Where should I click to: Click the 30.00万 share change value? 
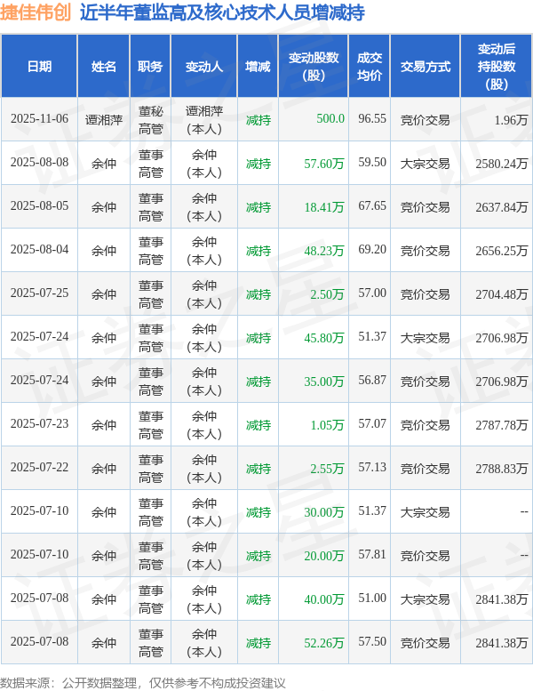(324, 512)
